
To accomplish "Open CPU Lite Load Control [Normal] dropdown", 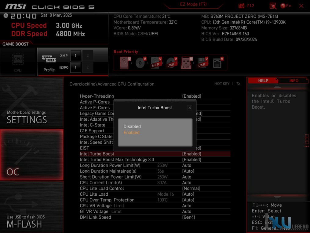I will point(191,188).
